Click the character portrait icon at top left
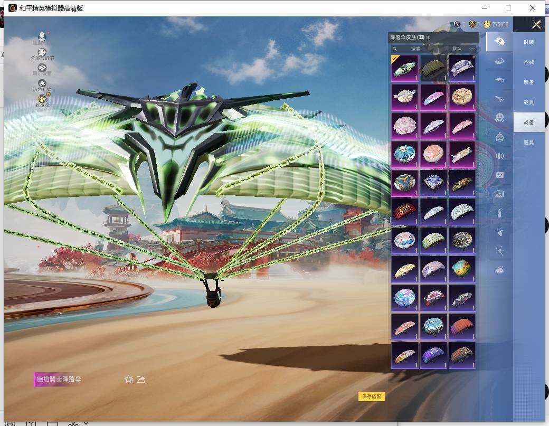The height and width of the screenshot is (426, 549). (x=42, y=36)
